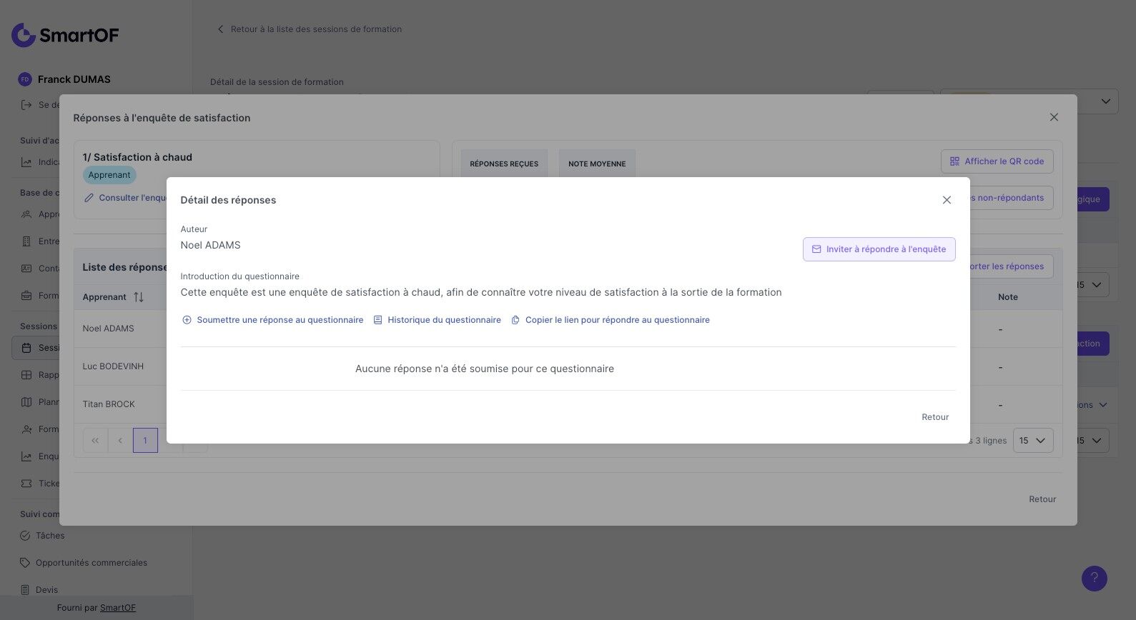Click the Planning map icon in sidebar
The image size is (1136, 620).
point(26,402)
